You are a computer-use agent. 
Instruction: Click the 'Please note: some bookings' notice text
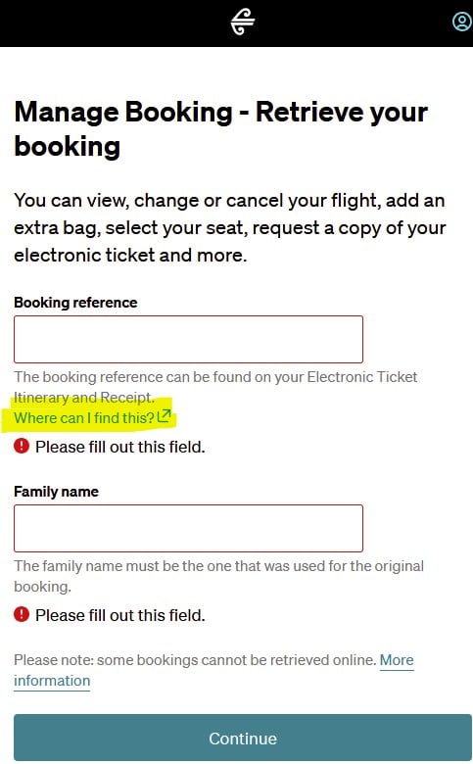coord(195,660)
